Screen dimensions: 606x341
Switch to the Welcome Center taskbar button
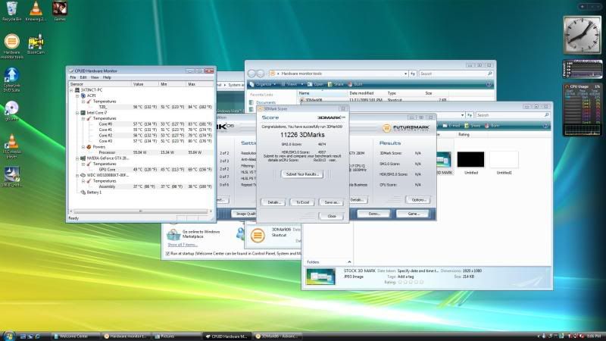[75, 336]
